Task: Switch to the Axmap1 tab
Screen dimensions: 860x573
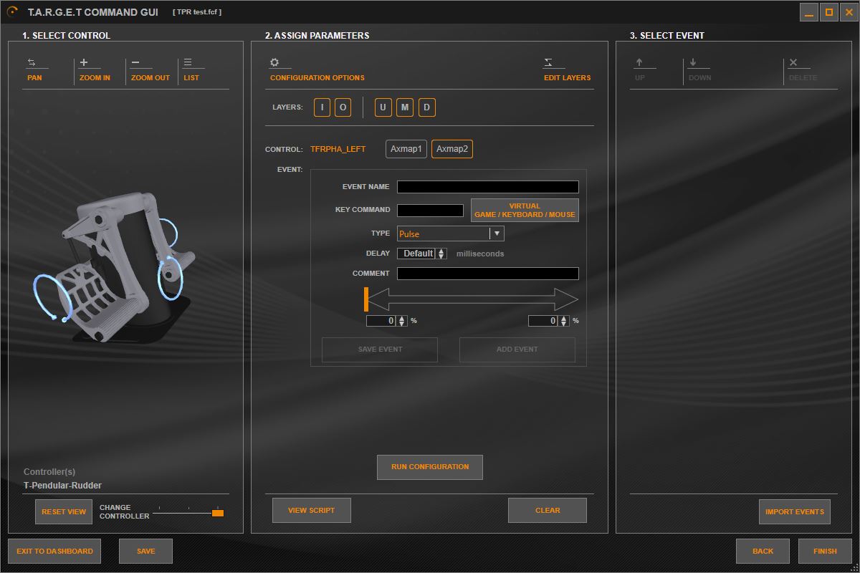Action: tap(406, 149)
